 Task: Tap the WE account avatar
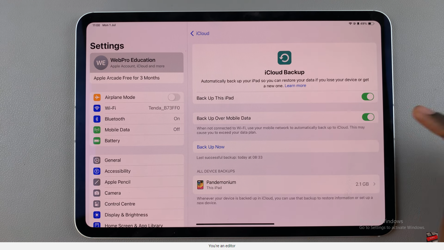point(101,63)
